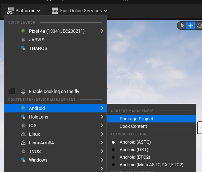
Task: Click the HoloLens Windows icon
Action: [23, 117]
